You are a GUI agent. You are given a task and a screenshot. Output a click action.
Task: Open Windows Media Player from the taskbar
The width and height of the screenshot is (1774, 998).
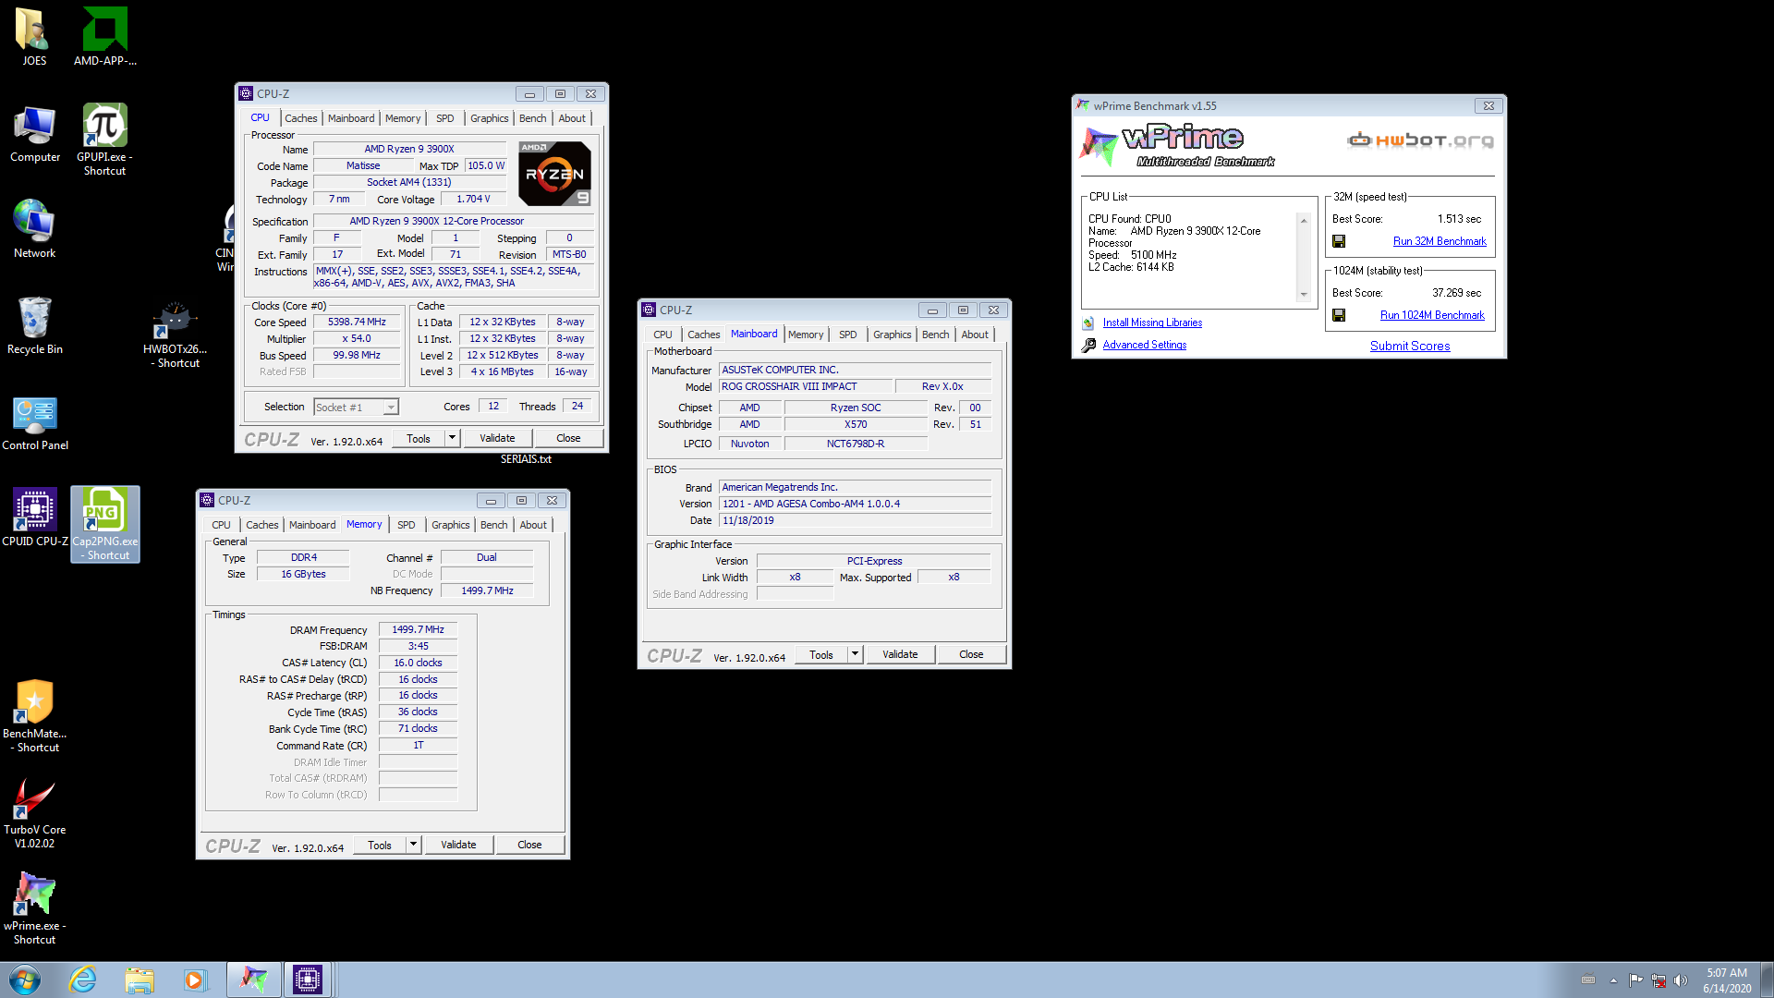click(x=195, y=980)
